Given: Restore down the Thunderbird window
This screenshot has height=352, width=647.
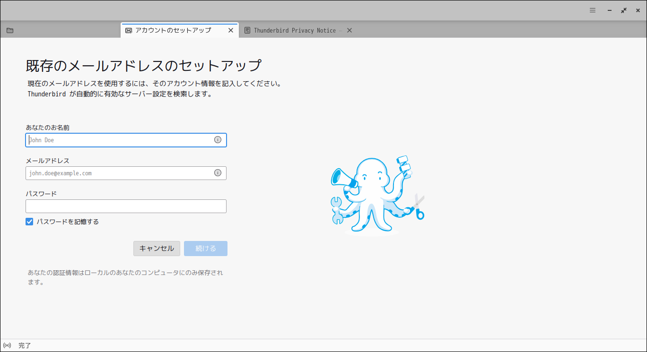Looking at the screenshot, I should click(624, 10).
